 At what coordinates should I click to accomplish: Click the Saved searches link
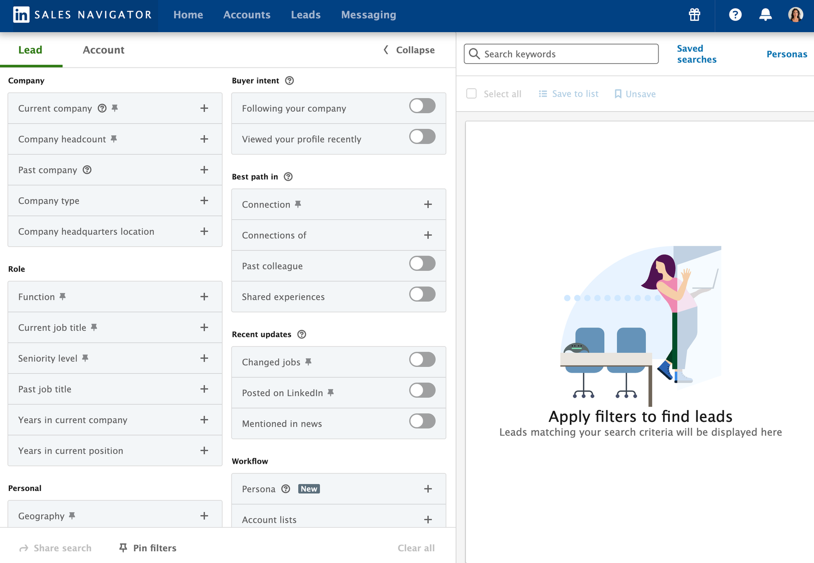pos(697,54)
